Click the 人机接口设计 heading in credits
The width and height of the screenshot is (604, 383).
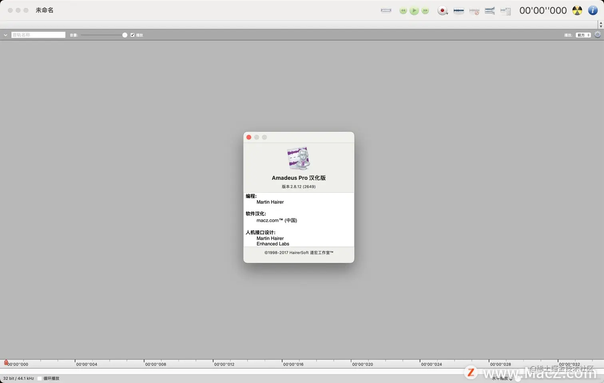point(260,233)
